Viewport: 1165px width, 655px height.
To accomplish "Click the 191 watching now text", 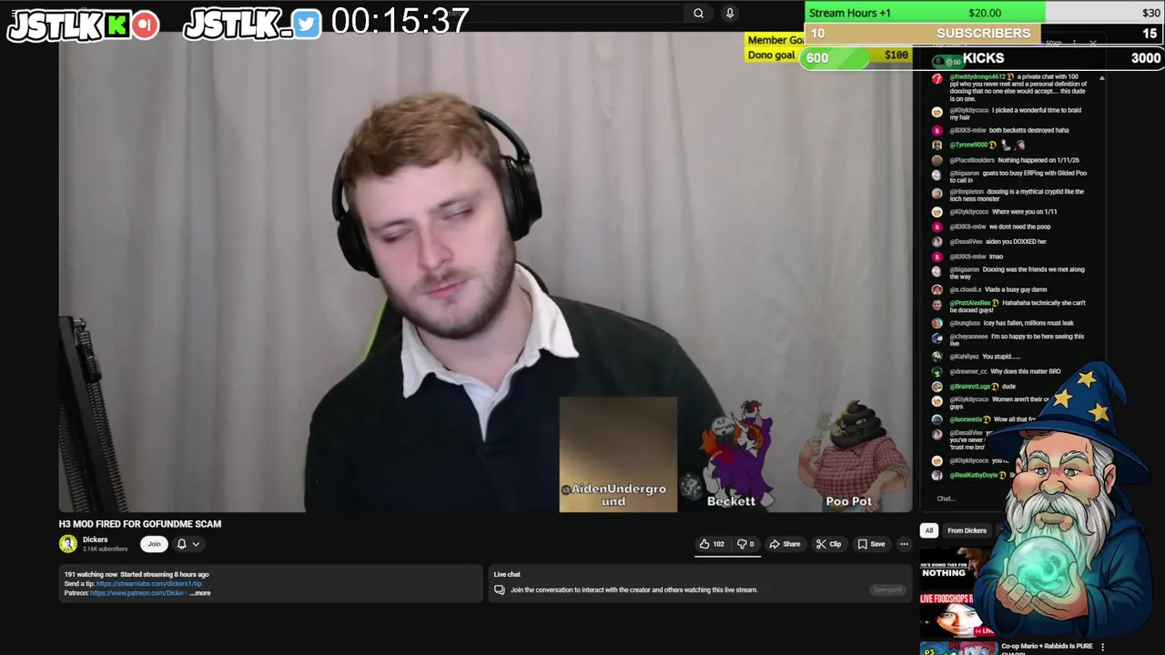I will coord(91,575).
